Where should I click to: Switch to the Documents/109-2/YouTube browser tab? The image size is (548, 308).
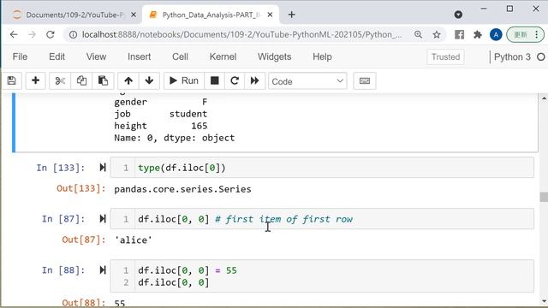72,15
